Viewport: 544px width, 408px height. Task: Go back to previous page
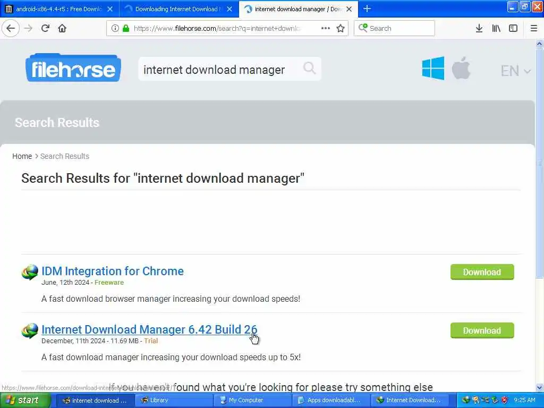click(11, 28)
